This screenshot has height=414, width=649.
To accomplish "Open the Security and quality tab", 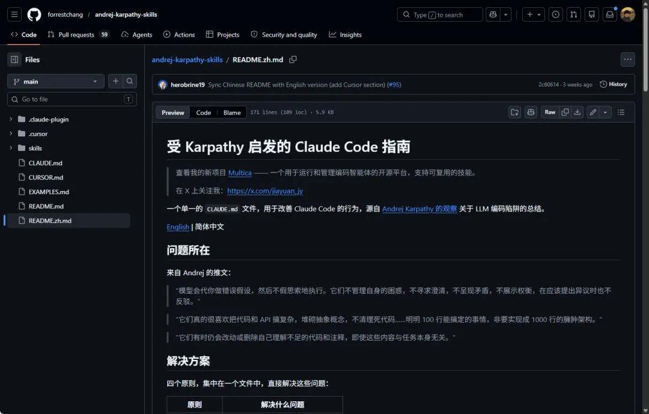I will (284, 35).
